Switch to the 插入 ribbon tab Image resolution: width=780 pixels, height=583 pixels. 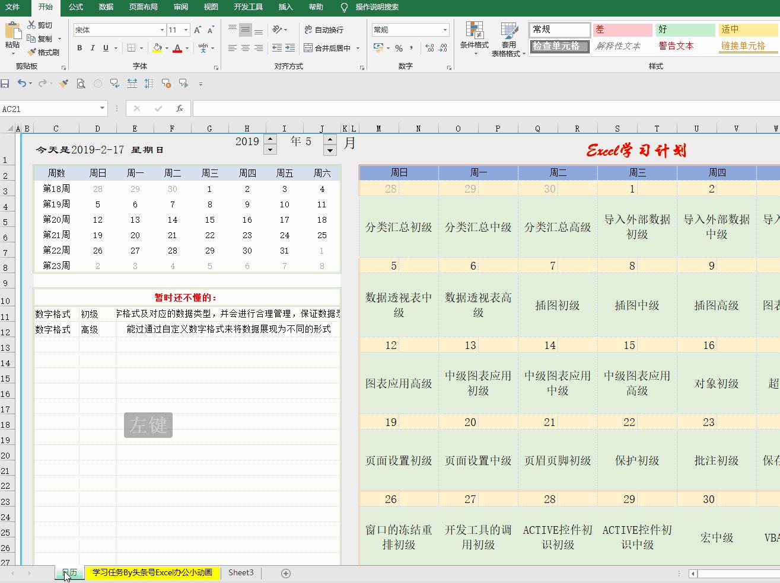(x=285, y=7)
